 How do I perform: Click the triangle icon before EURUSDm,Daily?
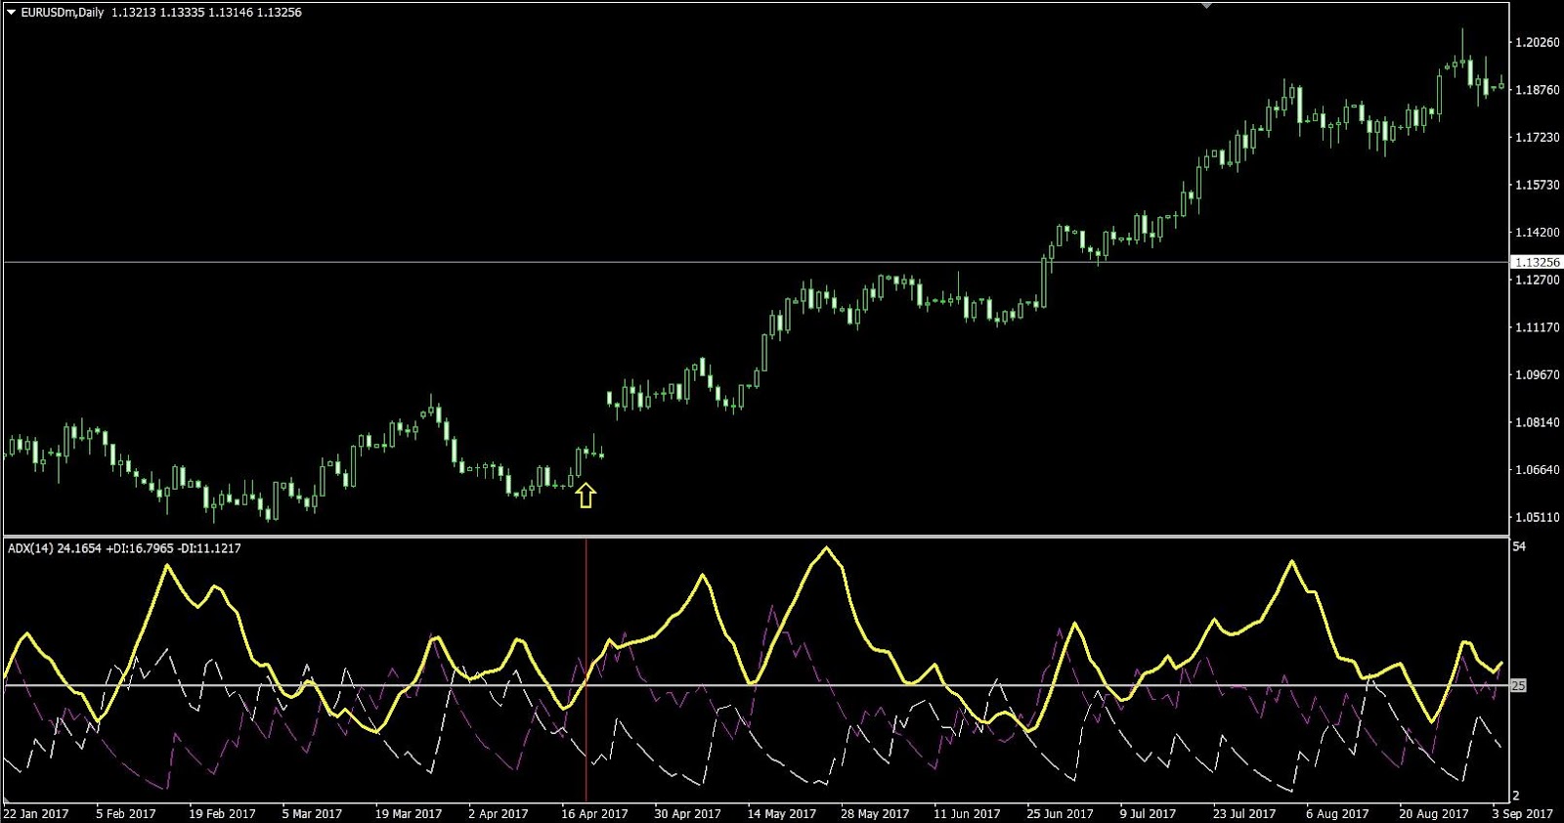coord(11,13)
